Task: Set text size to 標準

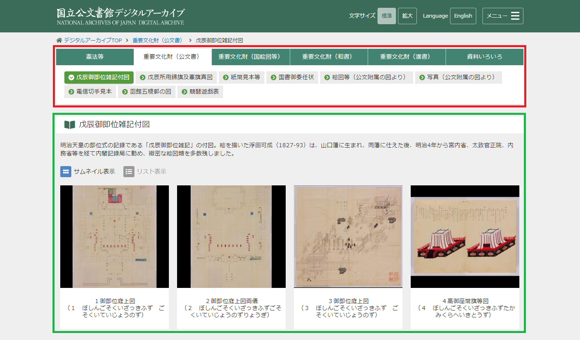Action: pyautogui.click(x=387, y=16)
